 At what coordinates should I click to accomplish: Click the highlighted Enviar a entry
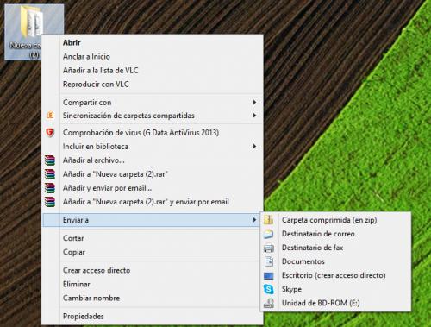point(153,220)
